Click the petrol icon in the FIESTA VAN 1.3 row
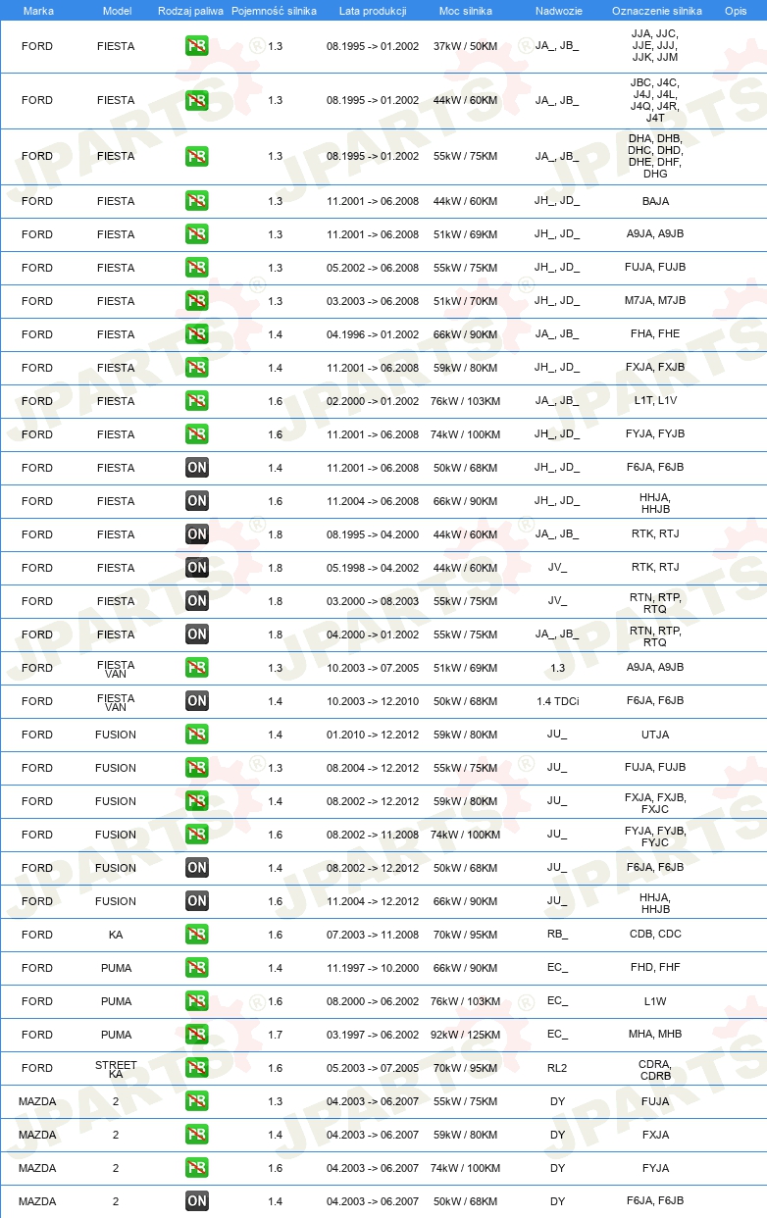The height and width of the screenshot is (1218, 767). (x=197, y=668)
